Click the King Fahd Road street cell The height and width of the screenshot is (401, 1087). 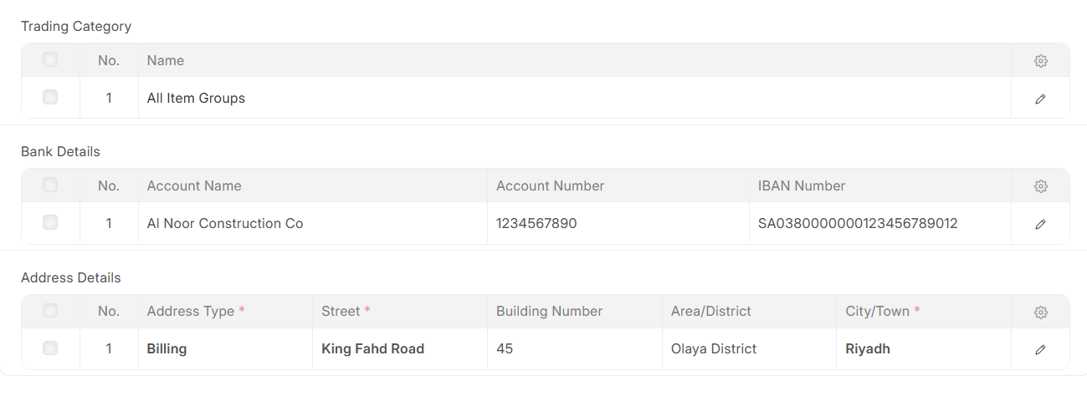click(373, 348)
